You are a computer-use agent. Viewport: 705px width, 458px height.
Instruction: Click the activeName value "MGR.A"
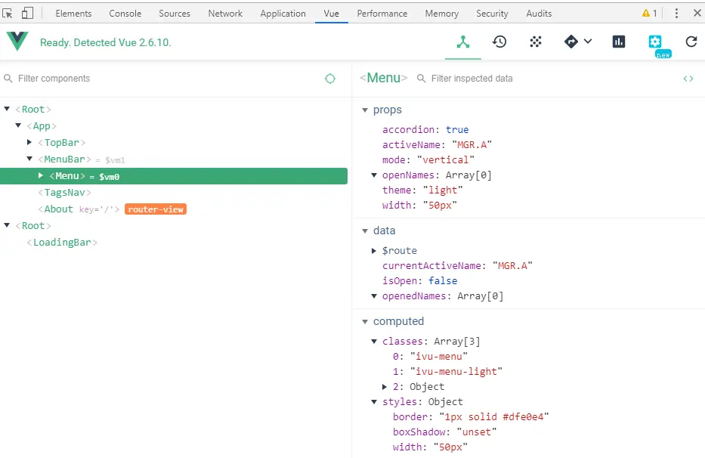472,145
